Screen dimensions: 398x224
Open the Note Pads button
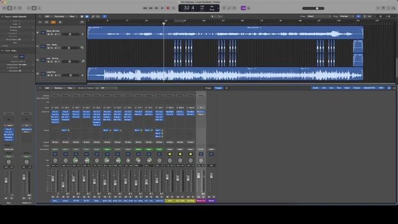click(x=383, y=8)
